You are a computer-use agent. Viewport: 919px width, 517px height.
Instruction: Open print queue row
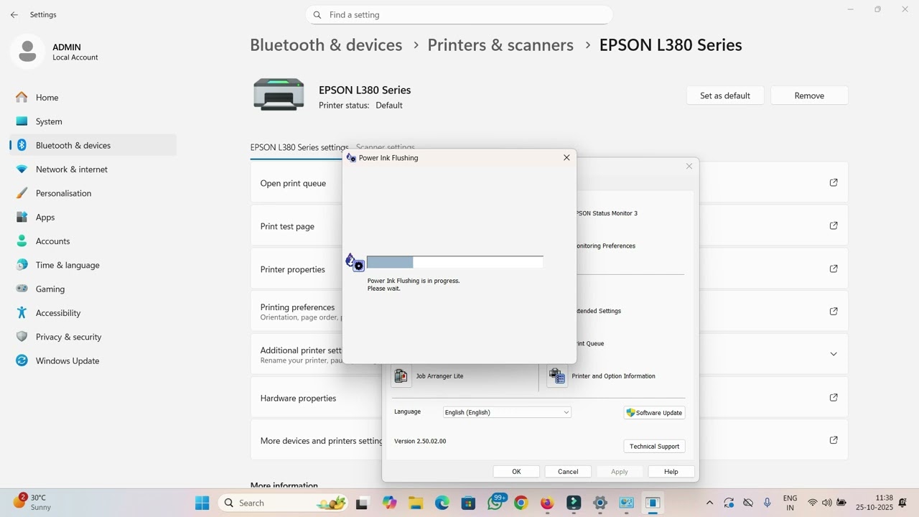coord(296,183)
